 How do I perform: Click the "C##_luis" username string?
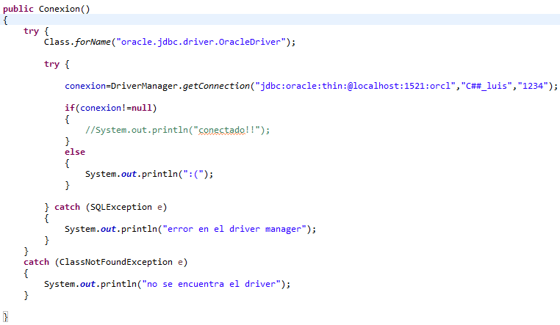tap(487, 86)
